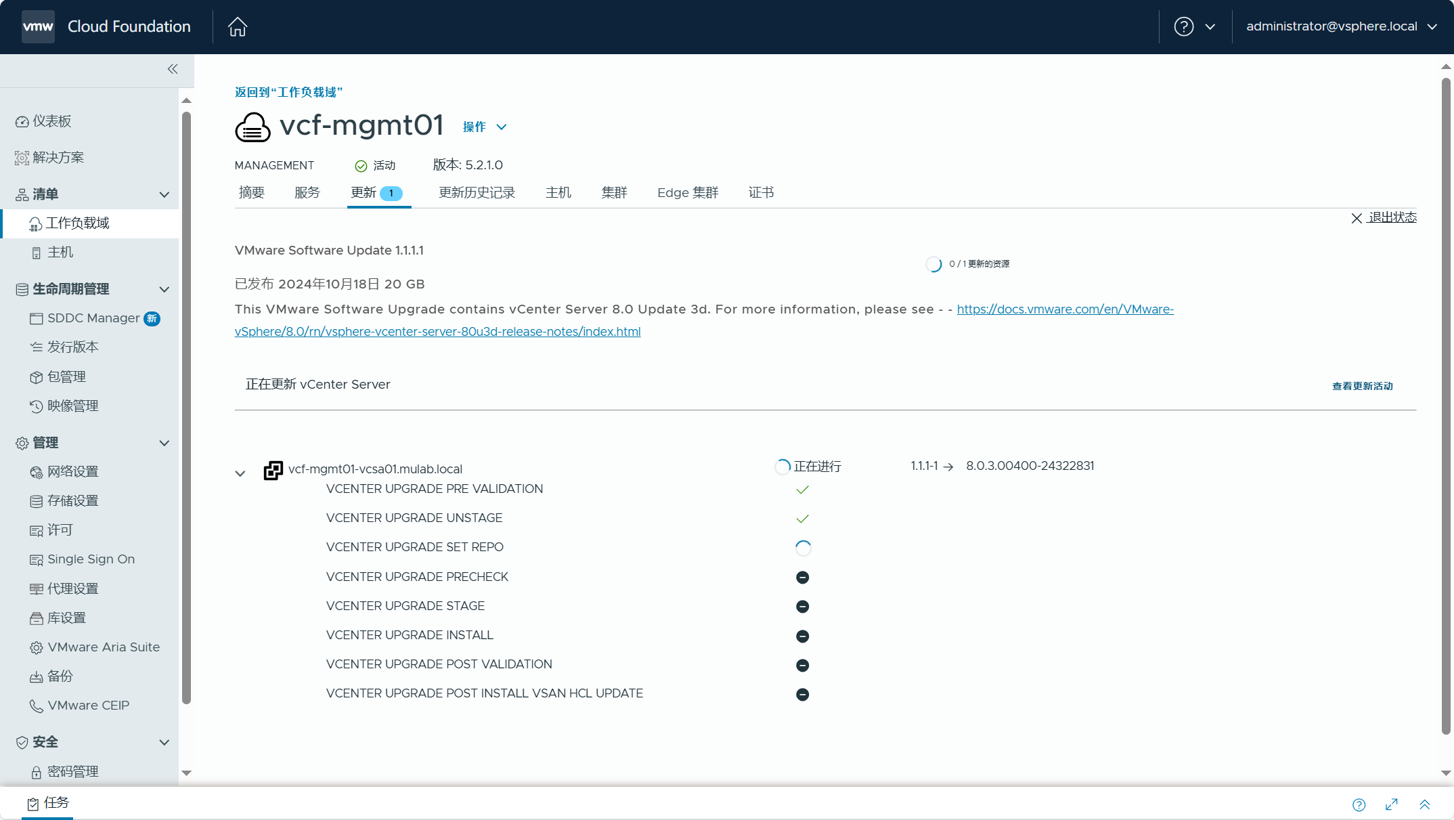This screenshot has width=1454, height=820.
Task: Click VCENTER UPGRADE INSTALL step text
Action: [x=410, y=635]
